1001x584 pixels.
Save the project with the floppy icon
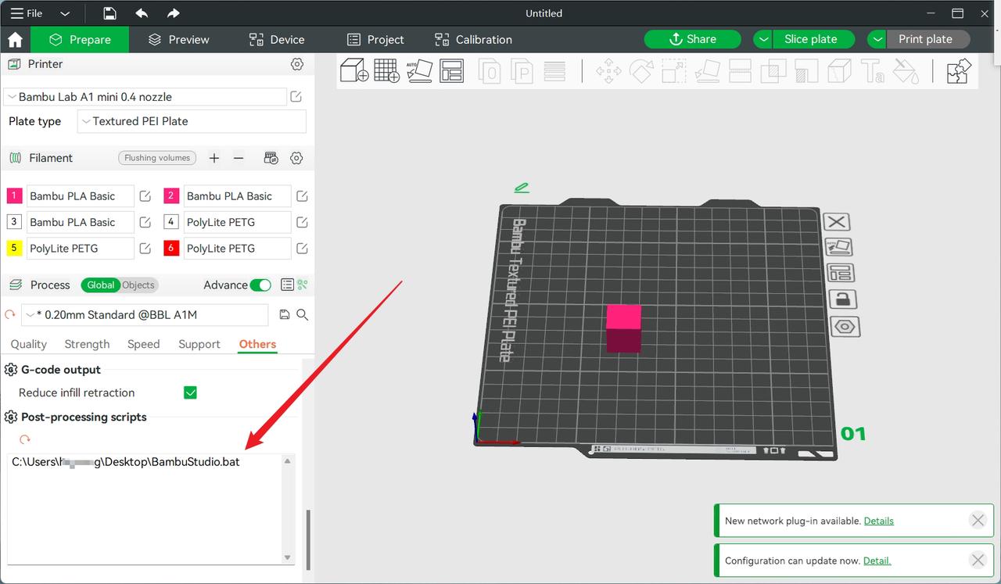[x=109, y=13]
